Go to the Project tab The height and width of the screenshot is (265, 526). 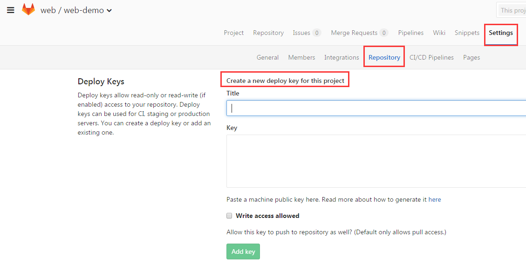[233, 33]
